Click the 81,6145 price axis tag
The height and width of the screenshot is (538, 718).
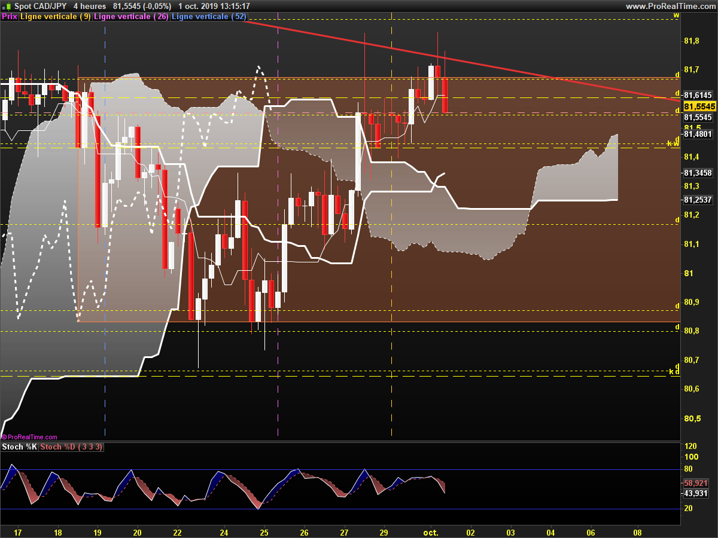point(698,95)
